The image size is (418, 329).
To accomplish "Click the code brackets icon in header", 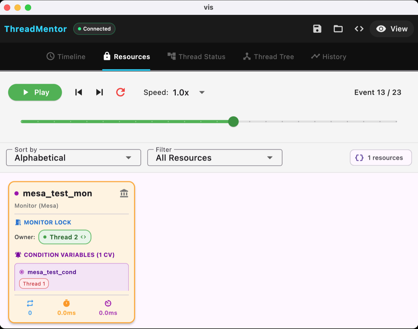I will [x=359, y=29].
